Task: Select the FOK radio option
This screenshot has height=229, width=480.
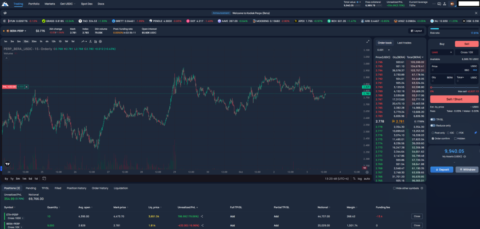Action: tap(457, 133)
